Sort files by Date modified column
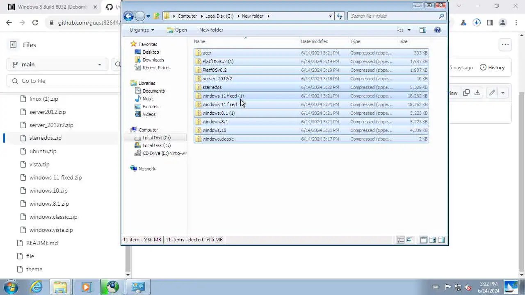Screen dimensions: 525x295 pos(324,41)
